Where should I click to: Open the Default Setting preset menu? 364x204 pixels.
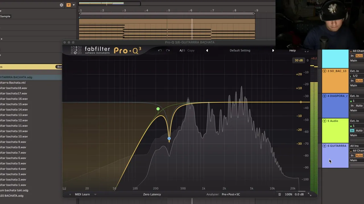tap(240, 50)
